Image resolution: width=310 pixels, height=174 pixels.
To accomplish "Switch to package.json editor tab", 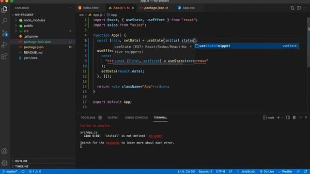I will pos(156,8).
